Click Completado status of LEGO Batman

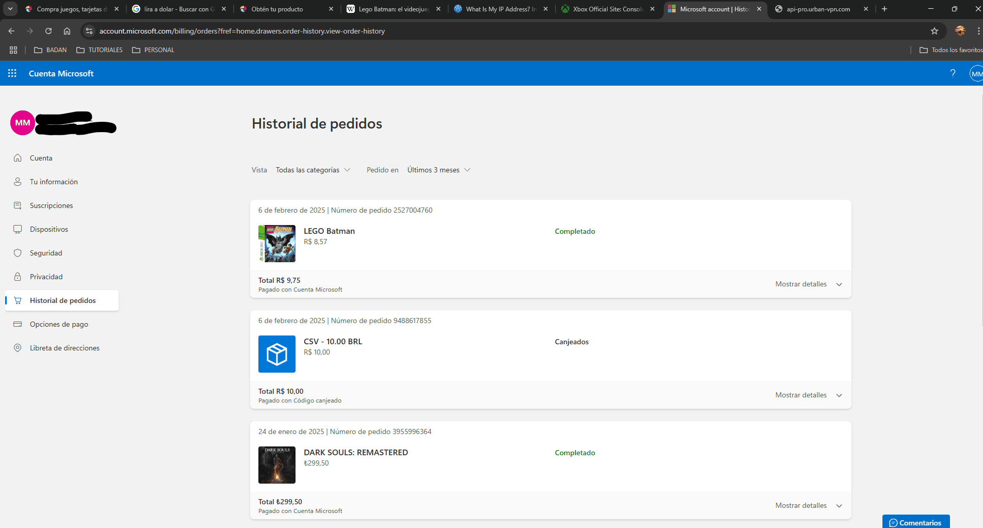(575, 231)
